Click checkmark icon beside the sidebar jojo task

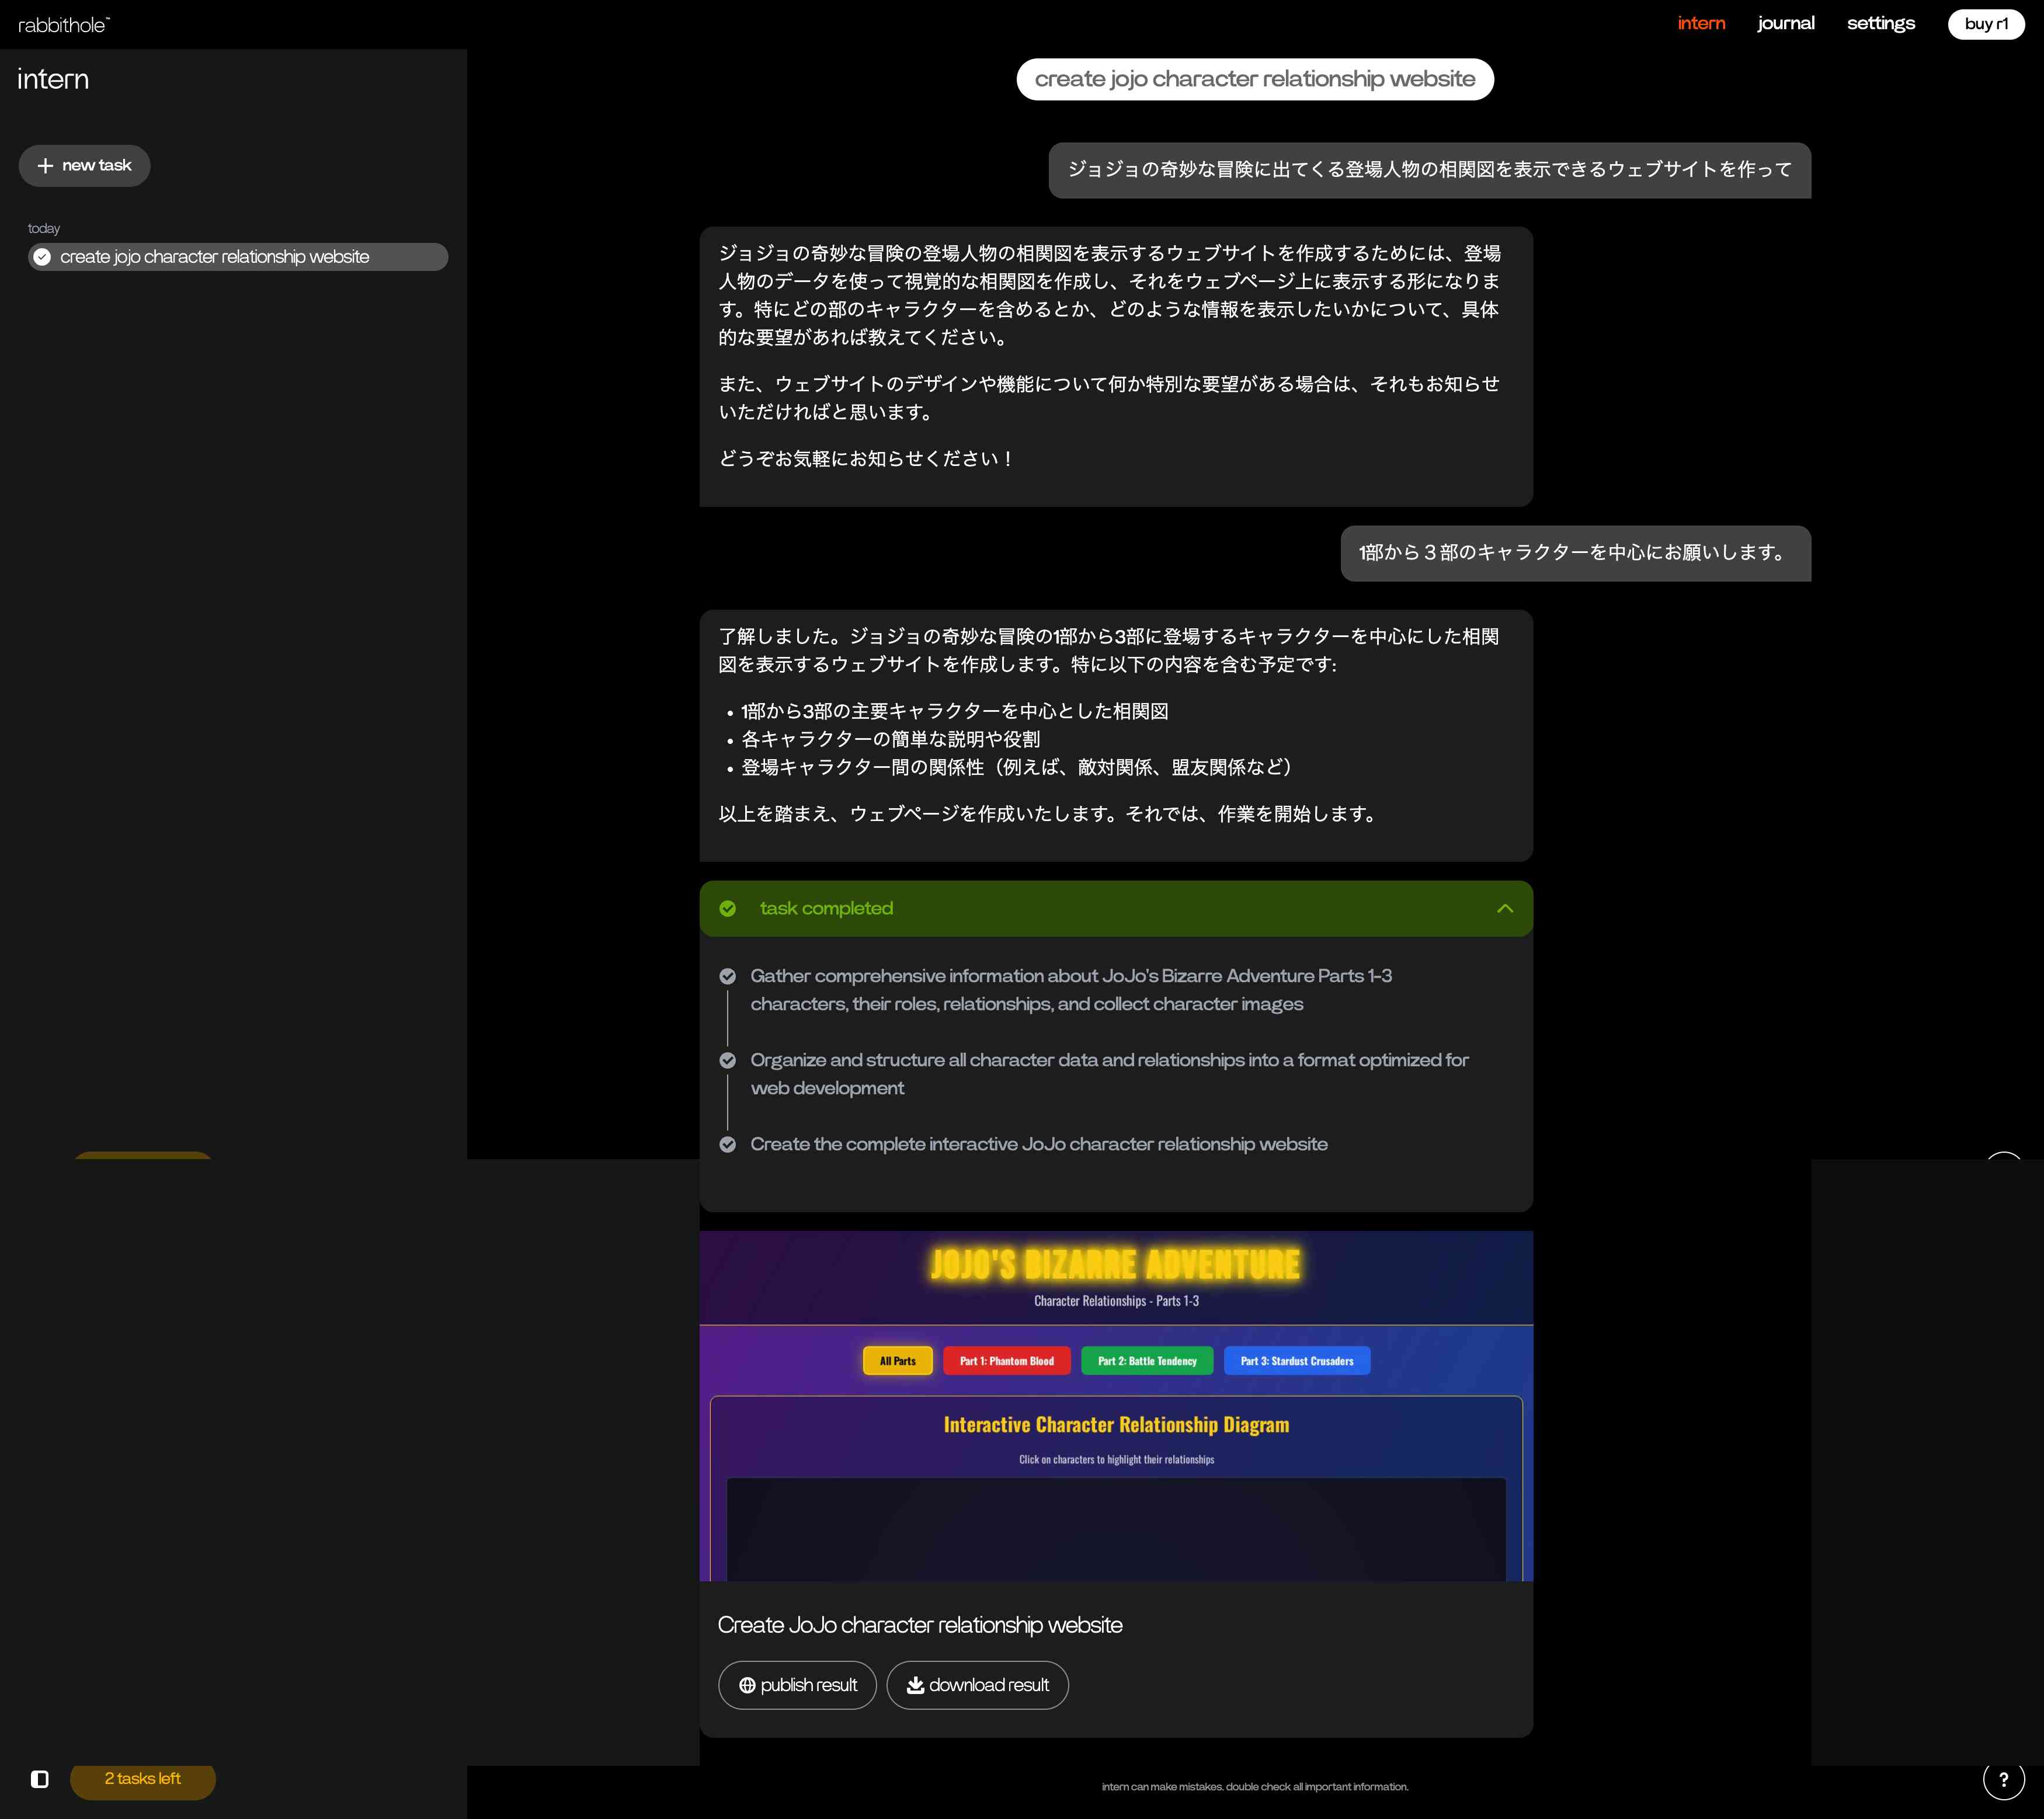coord(42,257)
